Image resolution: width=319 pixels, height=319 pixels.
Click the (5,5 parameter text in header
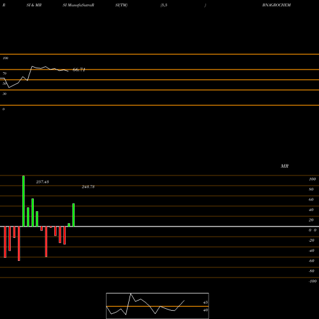(164, 5)
